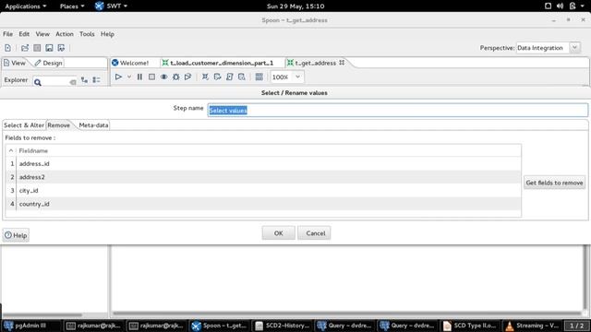Create a new file with toolbar icon
Viewport: 591px width, 332px height.
coord(8,48)
